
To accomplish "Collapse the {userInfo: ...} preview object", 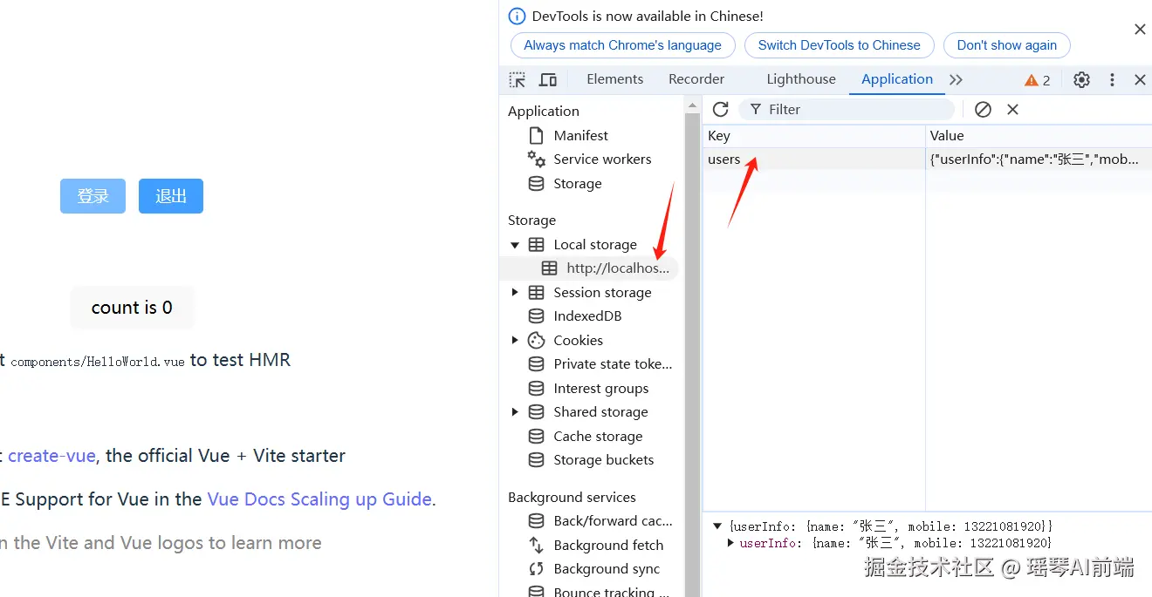I will [x=717, y=526].
